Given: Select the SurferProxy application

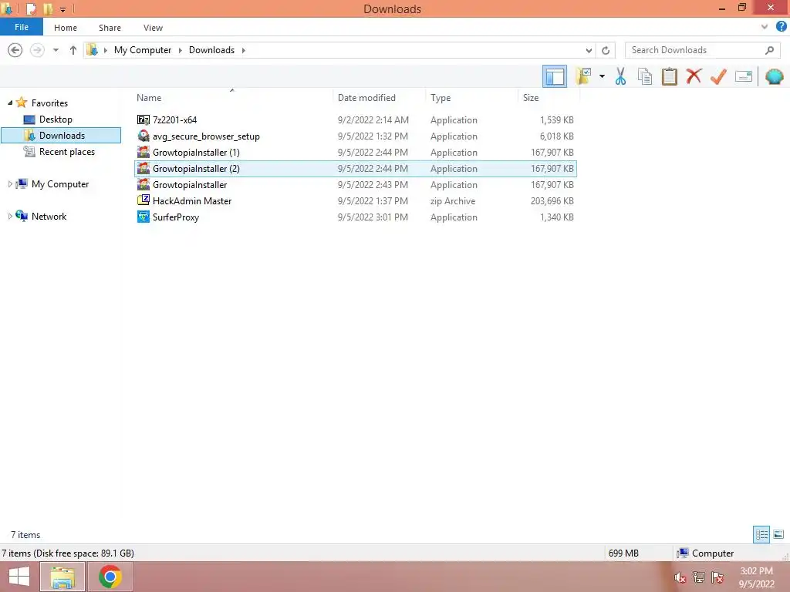Looking at the screenshot, I should [356, 217].
